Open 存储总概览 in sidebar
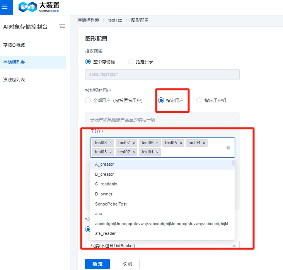Viewport: 283px width, 270px height. pos(14,45)
